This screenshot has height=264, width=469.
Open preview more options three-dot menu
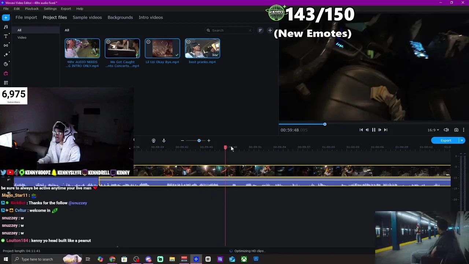[x=464, y=130]
